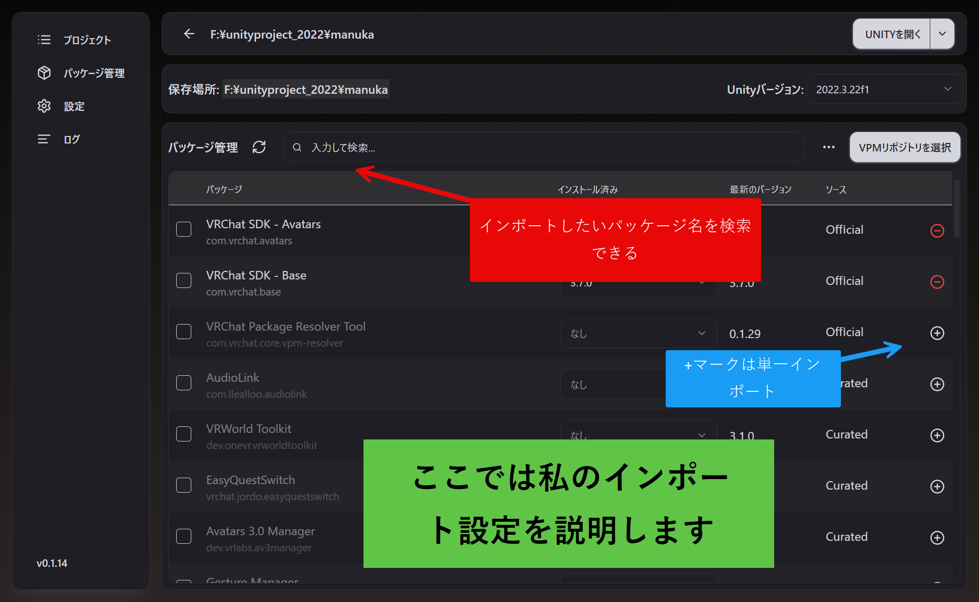Open the Unity version 2022.3.22f1 dropdown

click(x=884, y=89)
